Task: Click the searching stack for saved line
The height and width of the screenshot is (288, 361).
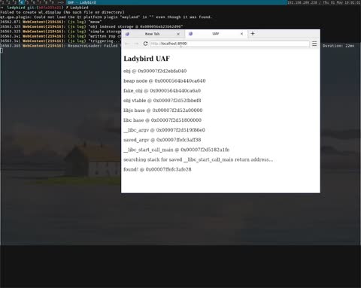Action: [x=199, y=159]
